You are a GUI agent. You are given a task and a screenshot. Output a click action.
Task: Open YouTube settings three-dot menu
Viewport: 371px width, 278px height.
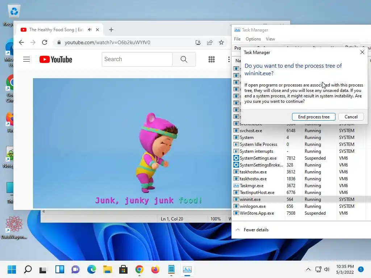coord(229,59)
